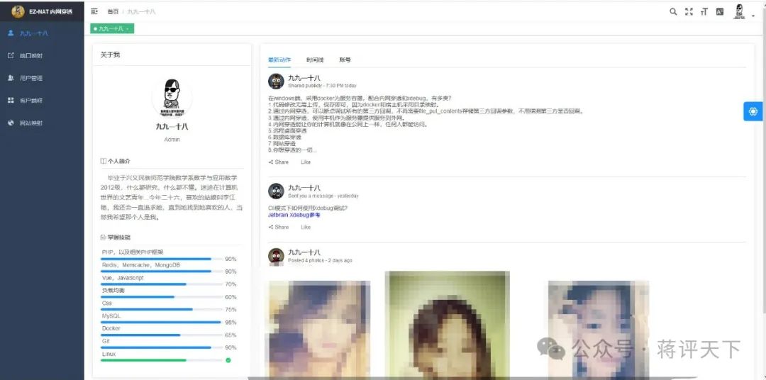Screen dimensions: 766x380
Task: Open the header search magnifier
Action: tap(673, 11)
